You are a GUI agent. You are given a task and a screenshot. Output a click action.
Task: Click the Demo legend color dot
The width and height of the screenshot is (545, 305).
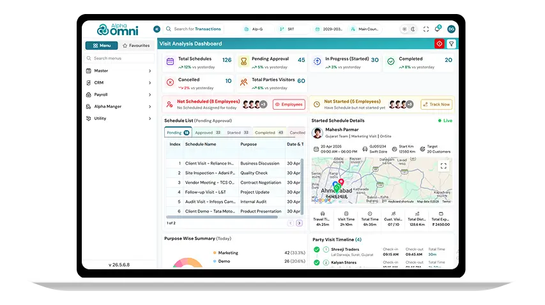point(215,261)
